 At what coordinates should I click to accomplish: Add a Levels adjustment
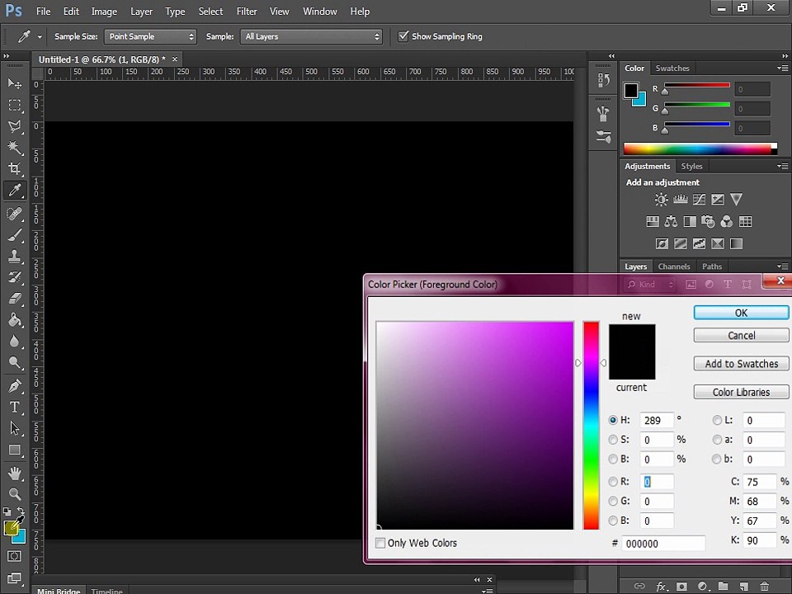click(681, 199)
